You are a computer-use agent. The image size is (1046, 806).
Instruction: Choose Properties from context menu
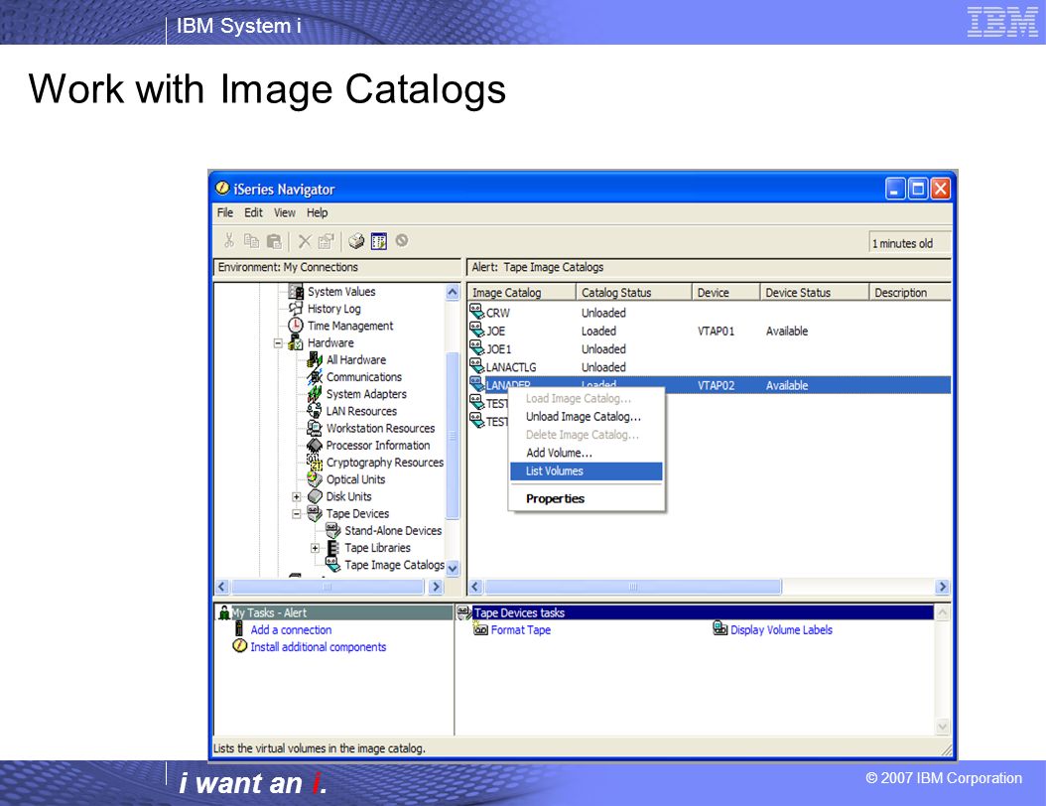[x=587, y=498]
